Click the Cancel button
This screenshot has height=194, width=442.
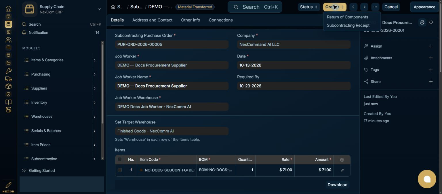(391, 7)
